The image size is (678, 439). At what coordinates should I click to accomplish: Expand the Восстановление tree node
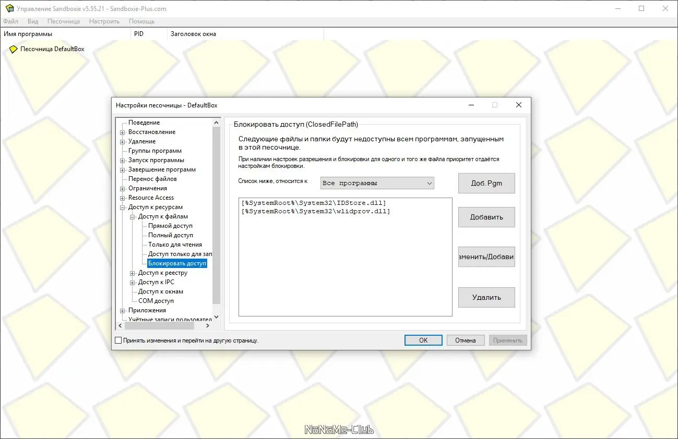coord(123,132)
